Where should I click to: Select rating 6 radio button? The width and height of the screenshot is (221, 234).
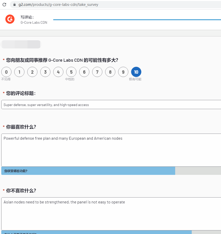click(x=84, y=72)
